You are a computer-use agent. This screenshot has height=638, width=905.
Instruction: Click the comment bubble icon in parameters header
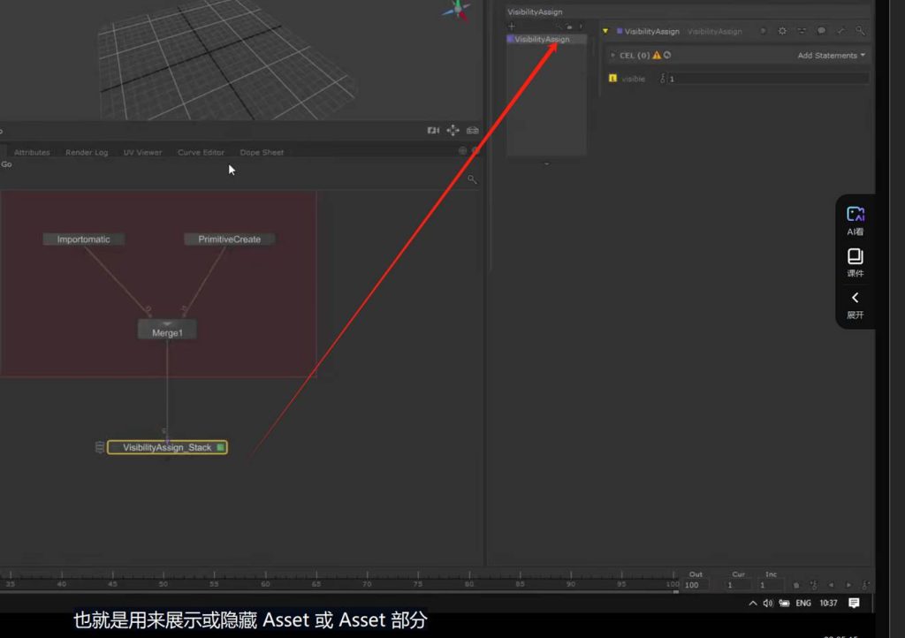point(821,31)
